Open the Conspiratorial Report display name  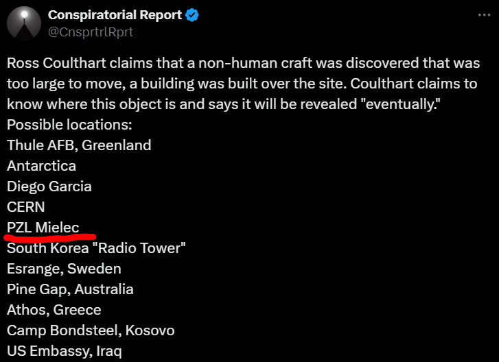(115, 15)
